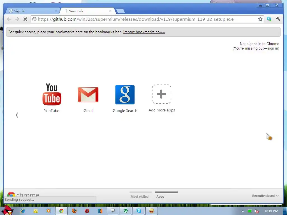Open media player taskbar icon

point(48,211)
